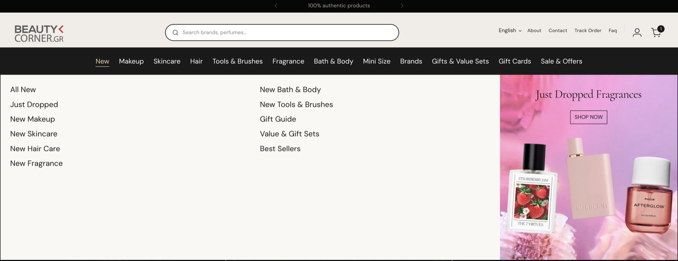Select Just Dropped in the submenu
The width and height of the screenshot is (678, 261).
coord(34,104)
